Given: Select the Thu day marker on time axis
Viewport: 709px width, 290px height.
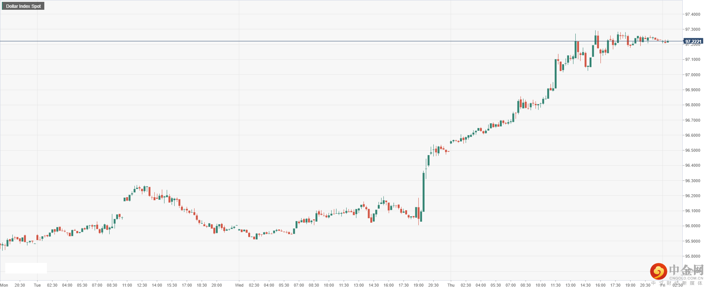Looking at the screenshot, I should coord(451,285).
